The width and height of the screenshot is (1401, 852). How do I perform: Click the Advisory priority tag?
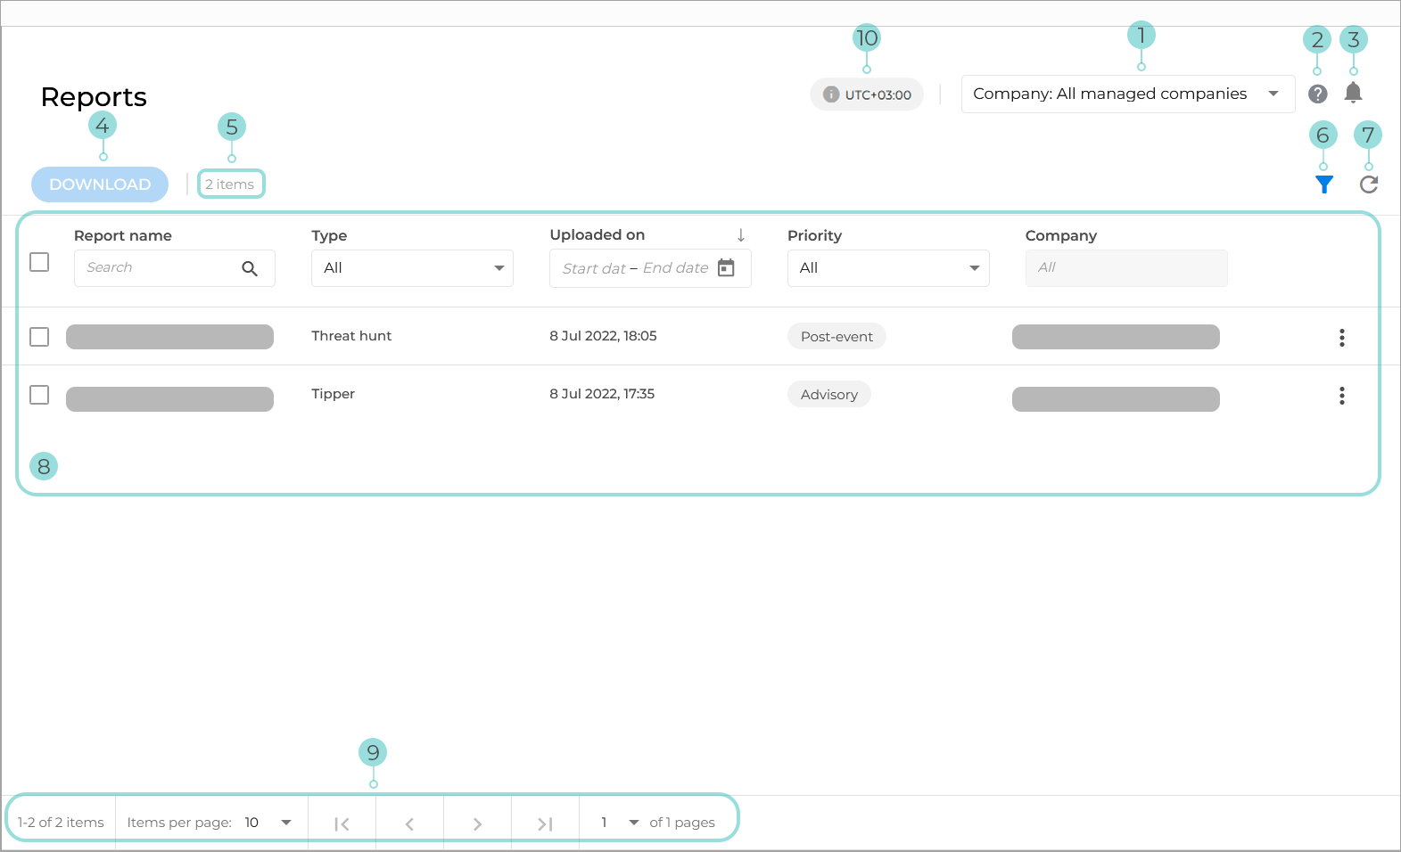[829, 395]
